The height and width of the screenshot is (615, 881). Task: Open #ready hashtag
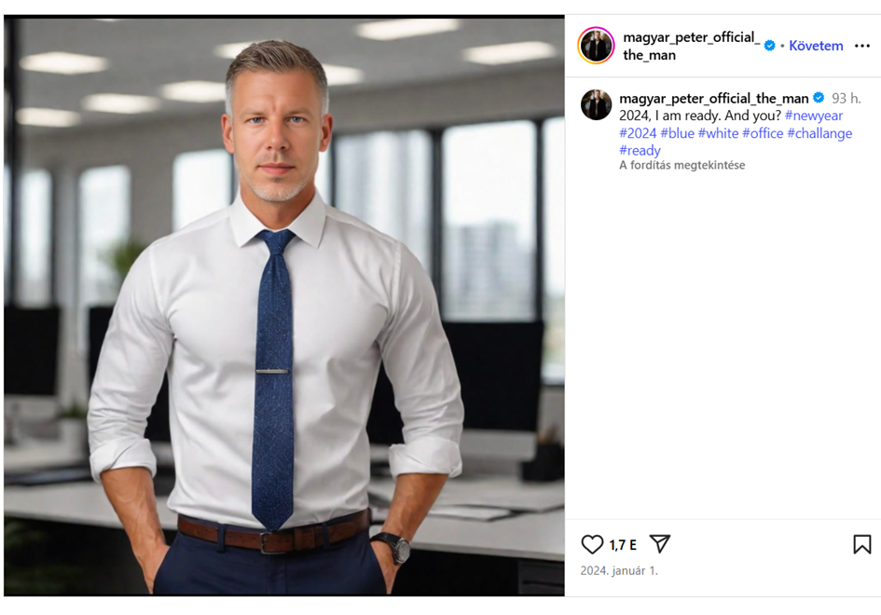(x=640, y=151)
